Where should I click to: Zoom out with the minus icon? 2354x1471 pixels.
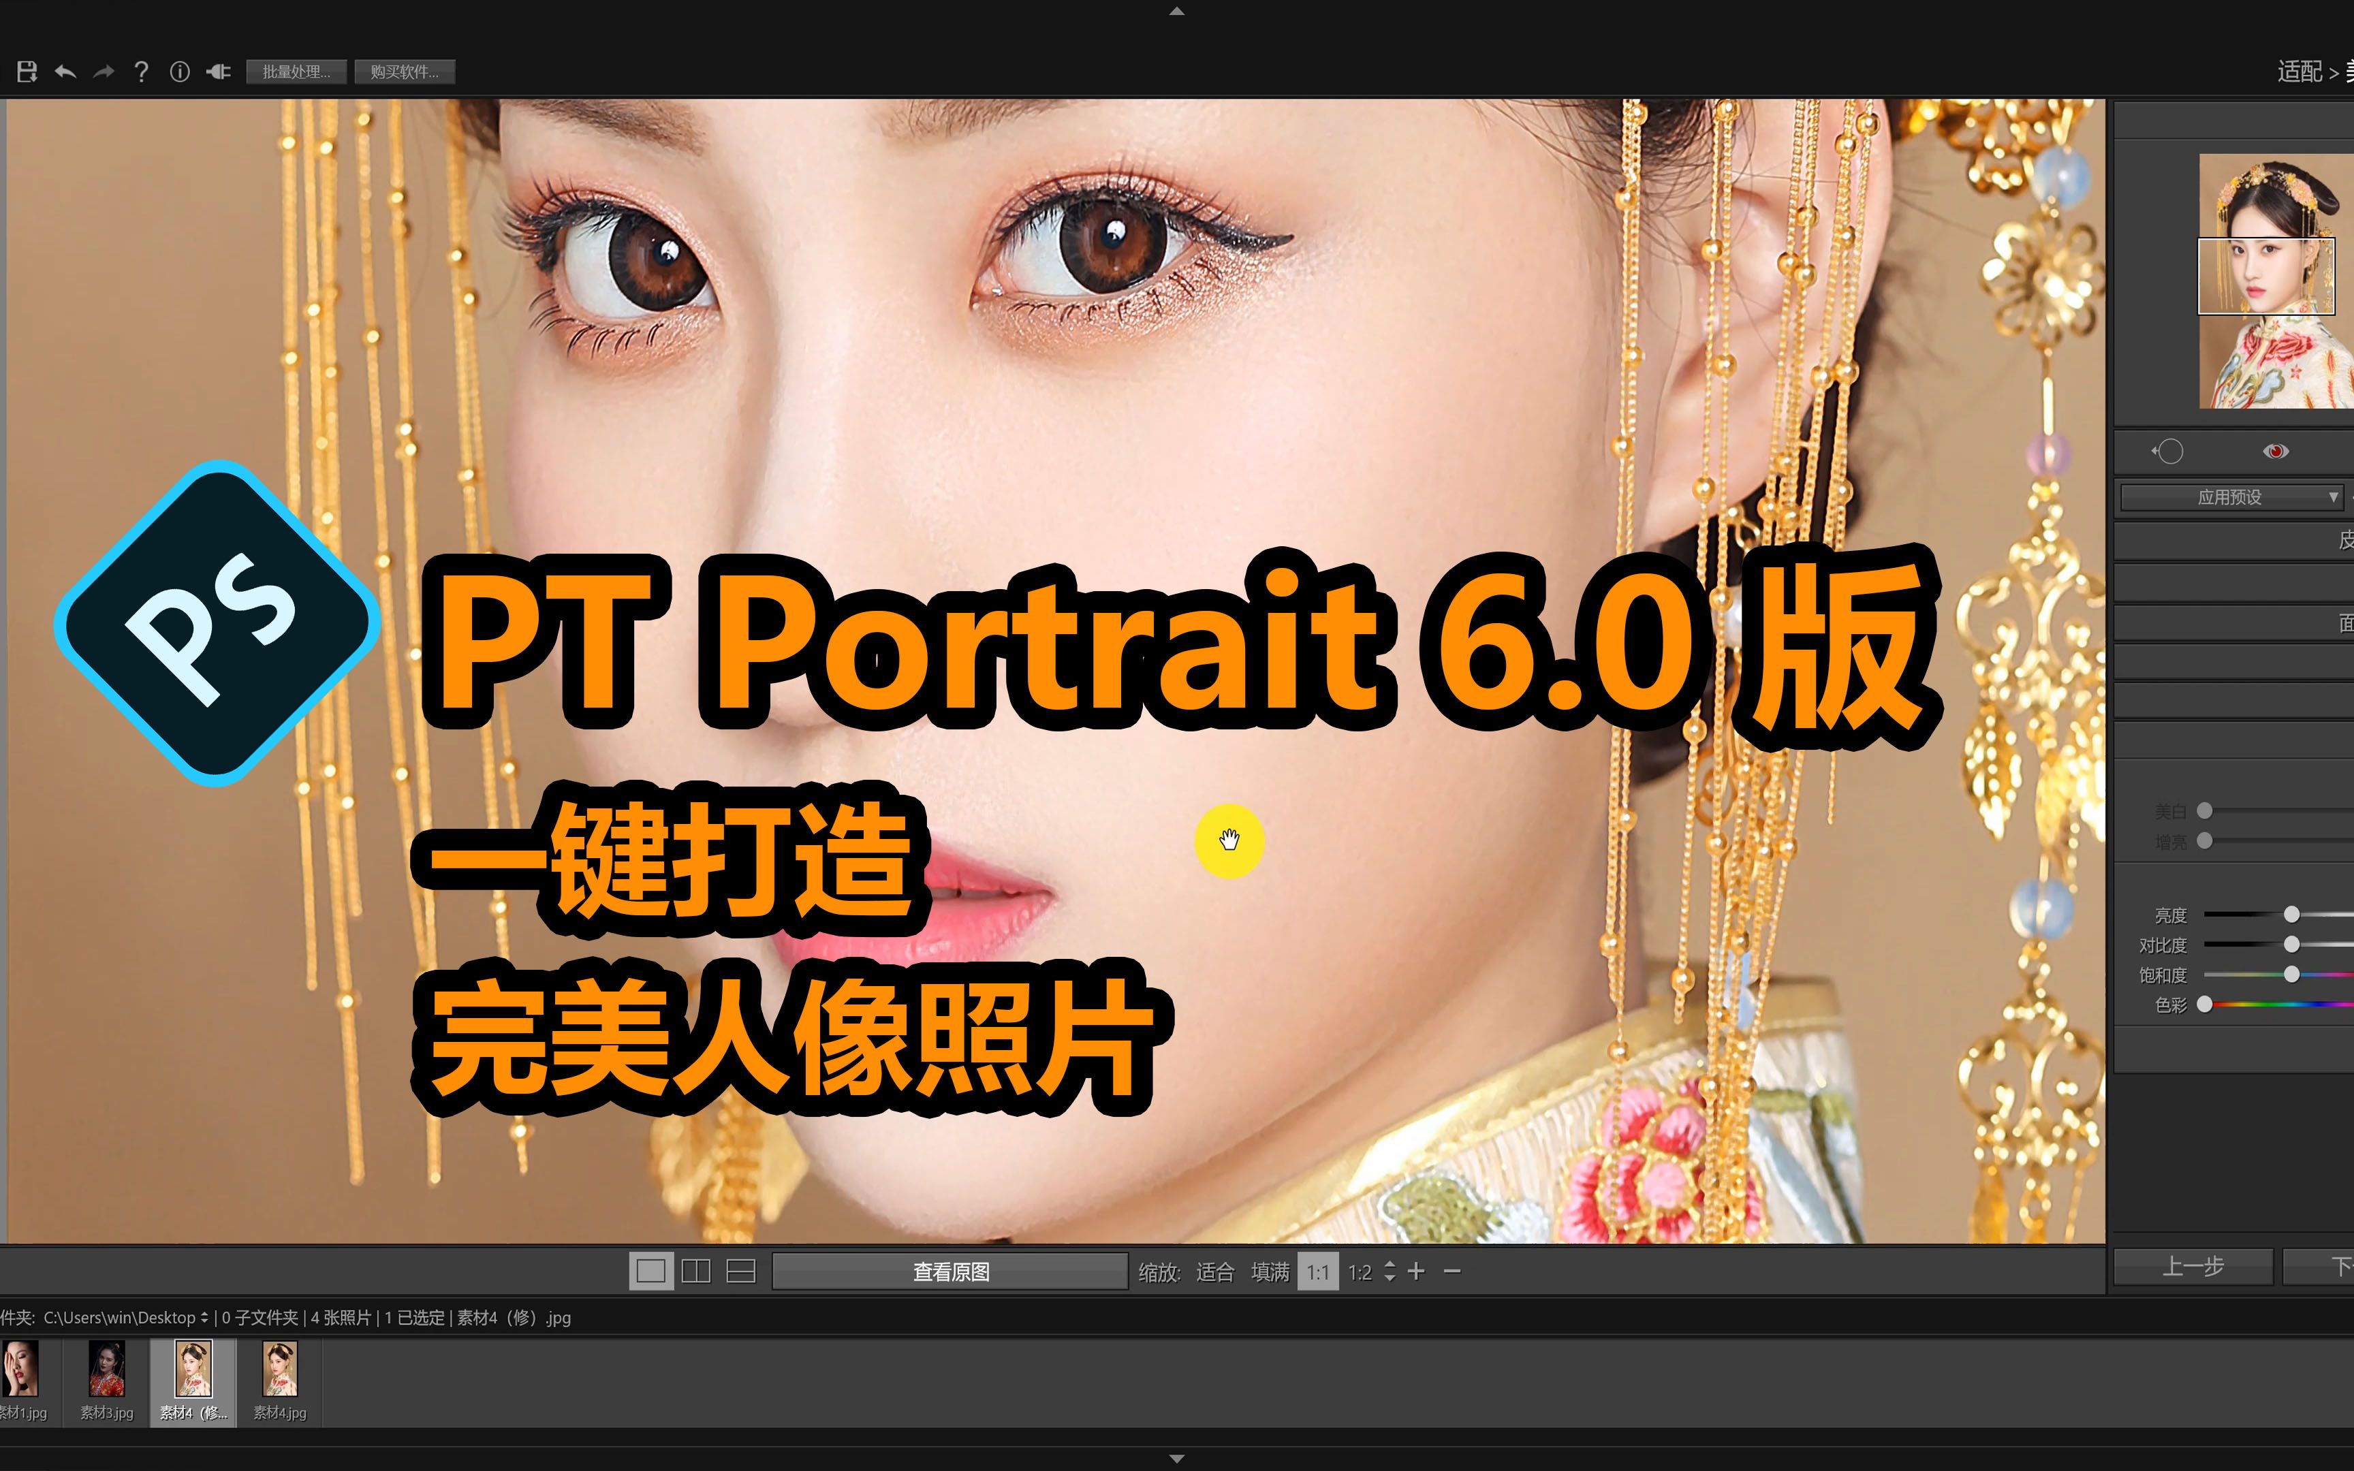pyautogui.click(x=1452, y=1271)
